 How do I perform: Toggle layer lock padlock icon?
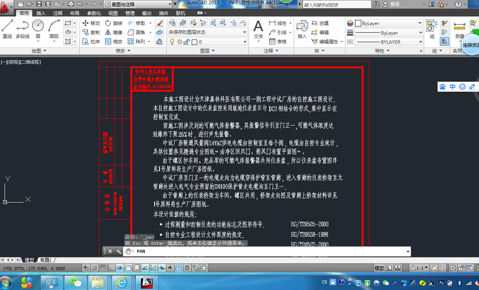[187, 42]
